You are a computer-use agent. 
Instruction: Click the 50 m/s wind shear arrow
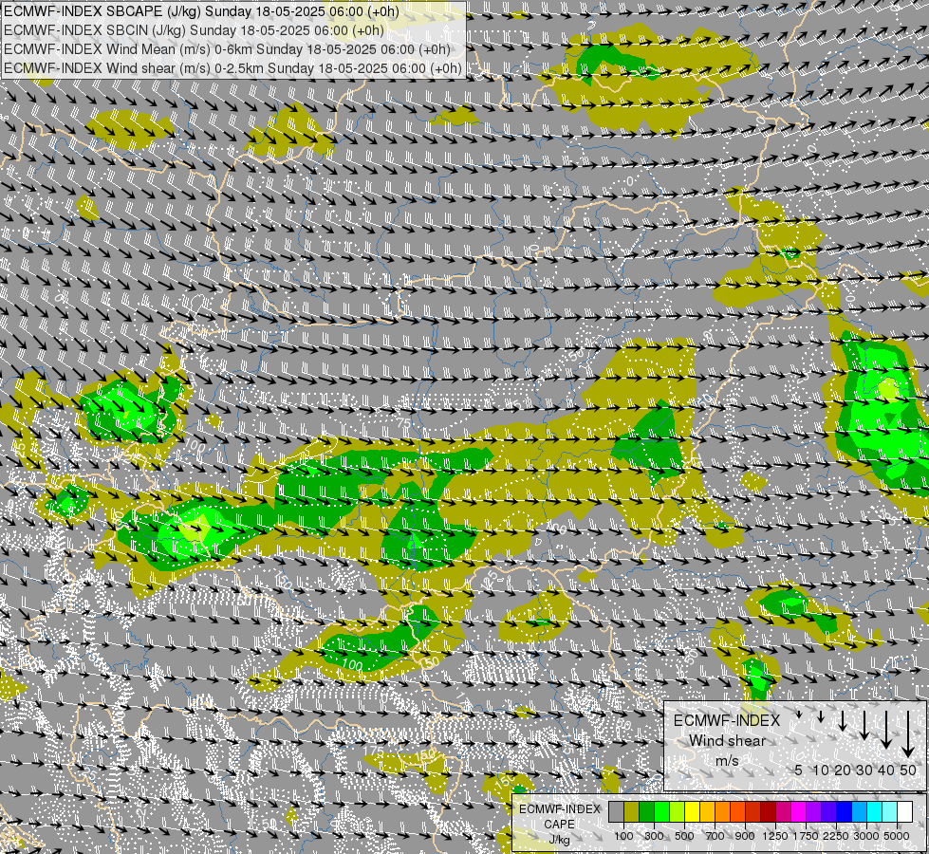(x=908, y=734)
